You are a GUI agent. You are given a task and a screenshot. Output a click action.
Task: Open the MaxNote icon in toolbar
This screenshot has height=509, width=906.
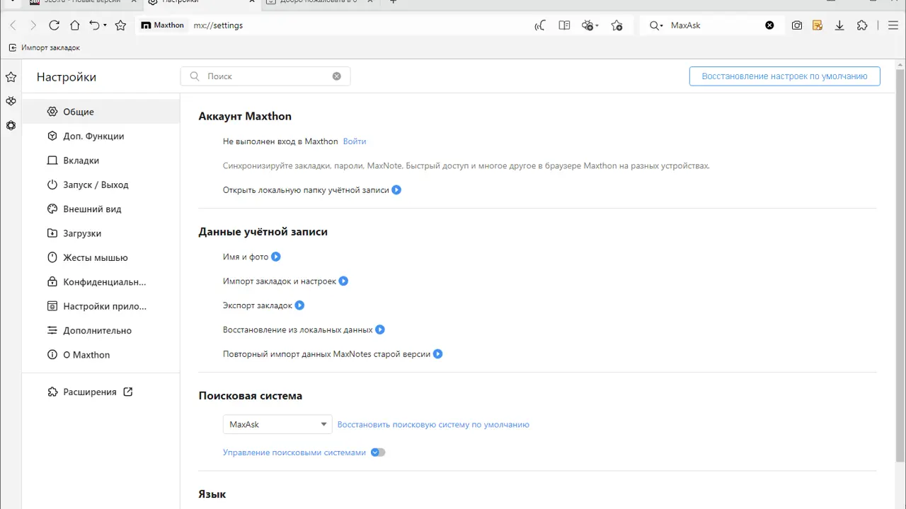pos(818,25)
